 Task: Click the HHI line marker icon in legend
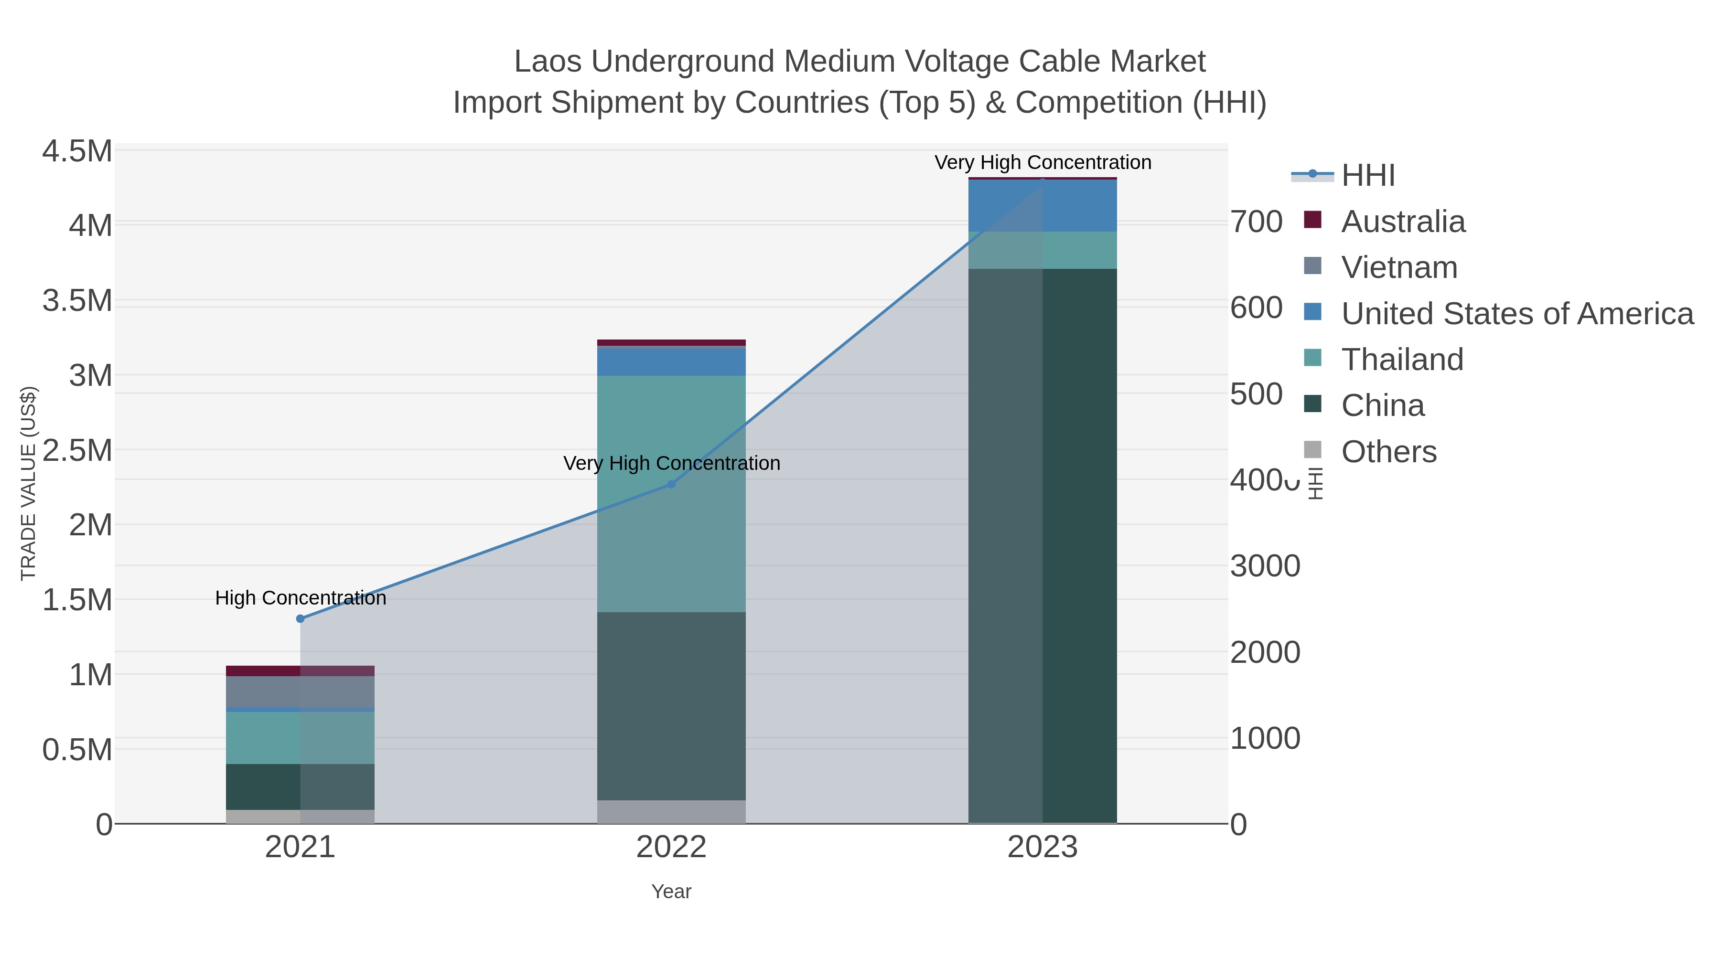(x=1313, y=174)
